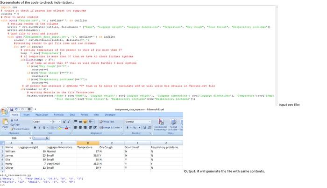
Task: Expand the Merge & Center dropdown arrow
Action: coord(121,127)
